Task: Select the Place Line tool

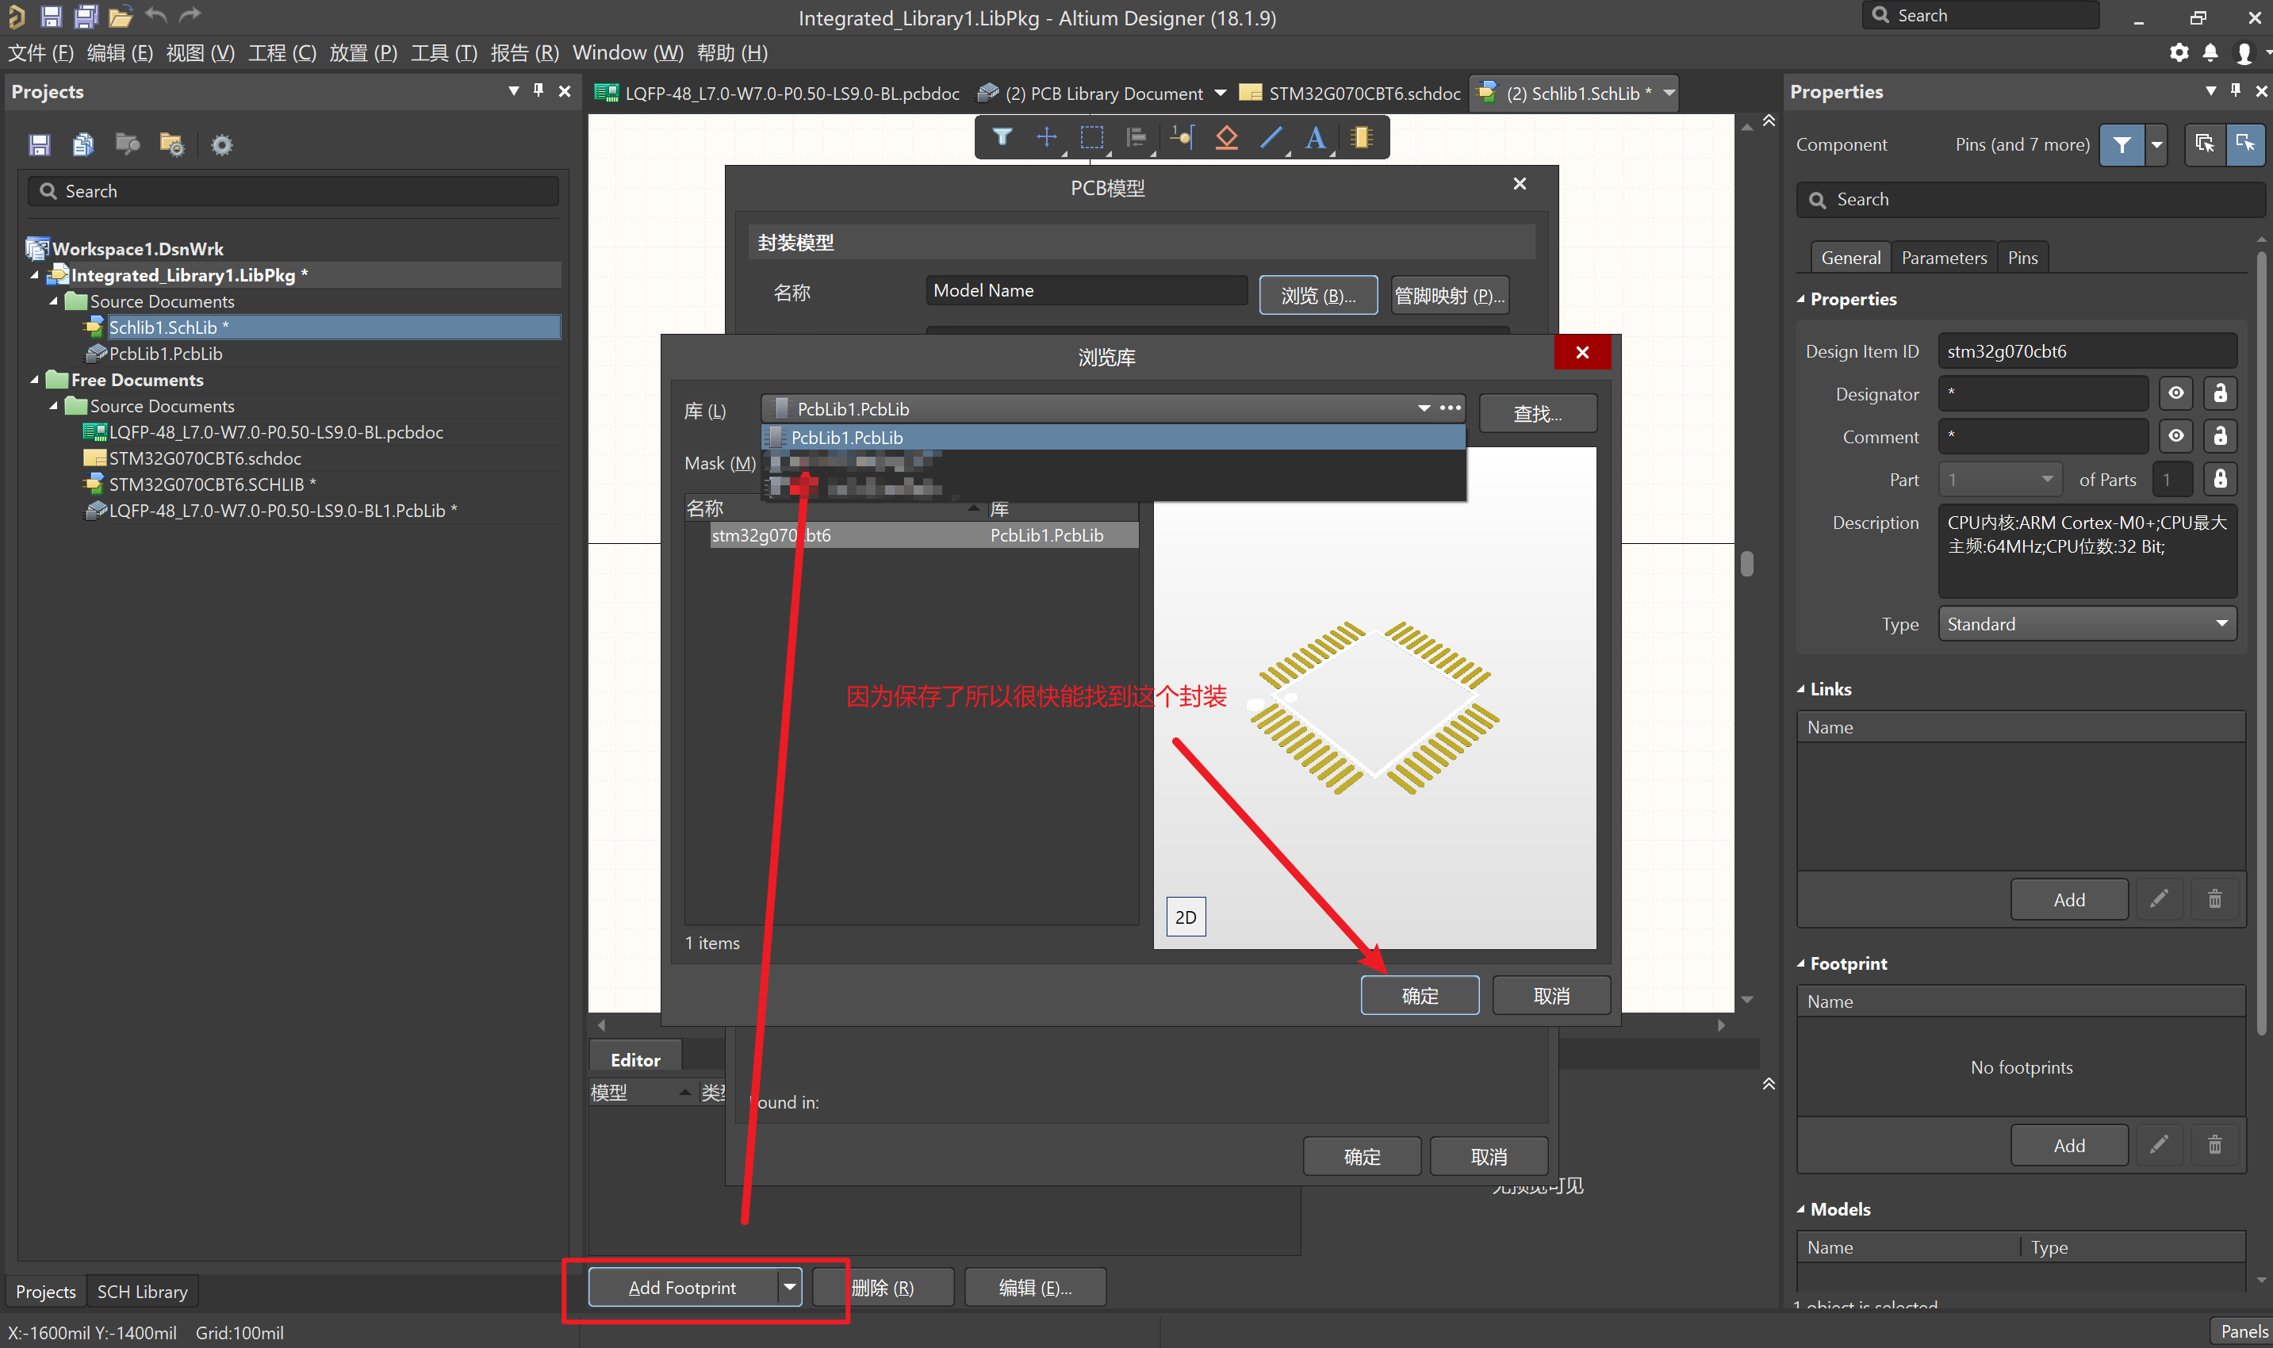Action: (1271, 137)
